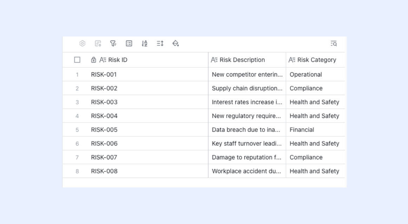Screen dimensions: 408x224
Task: Click the row height icon
Action: (x=160, y=44)
